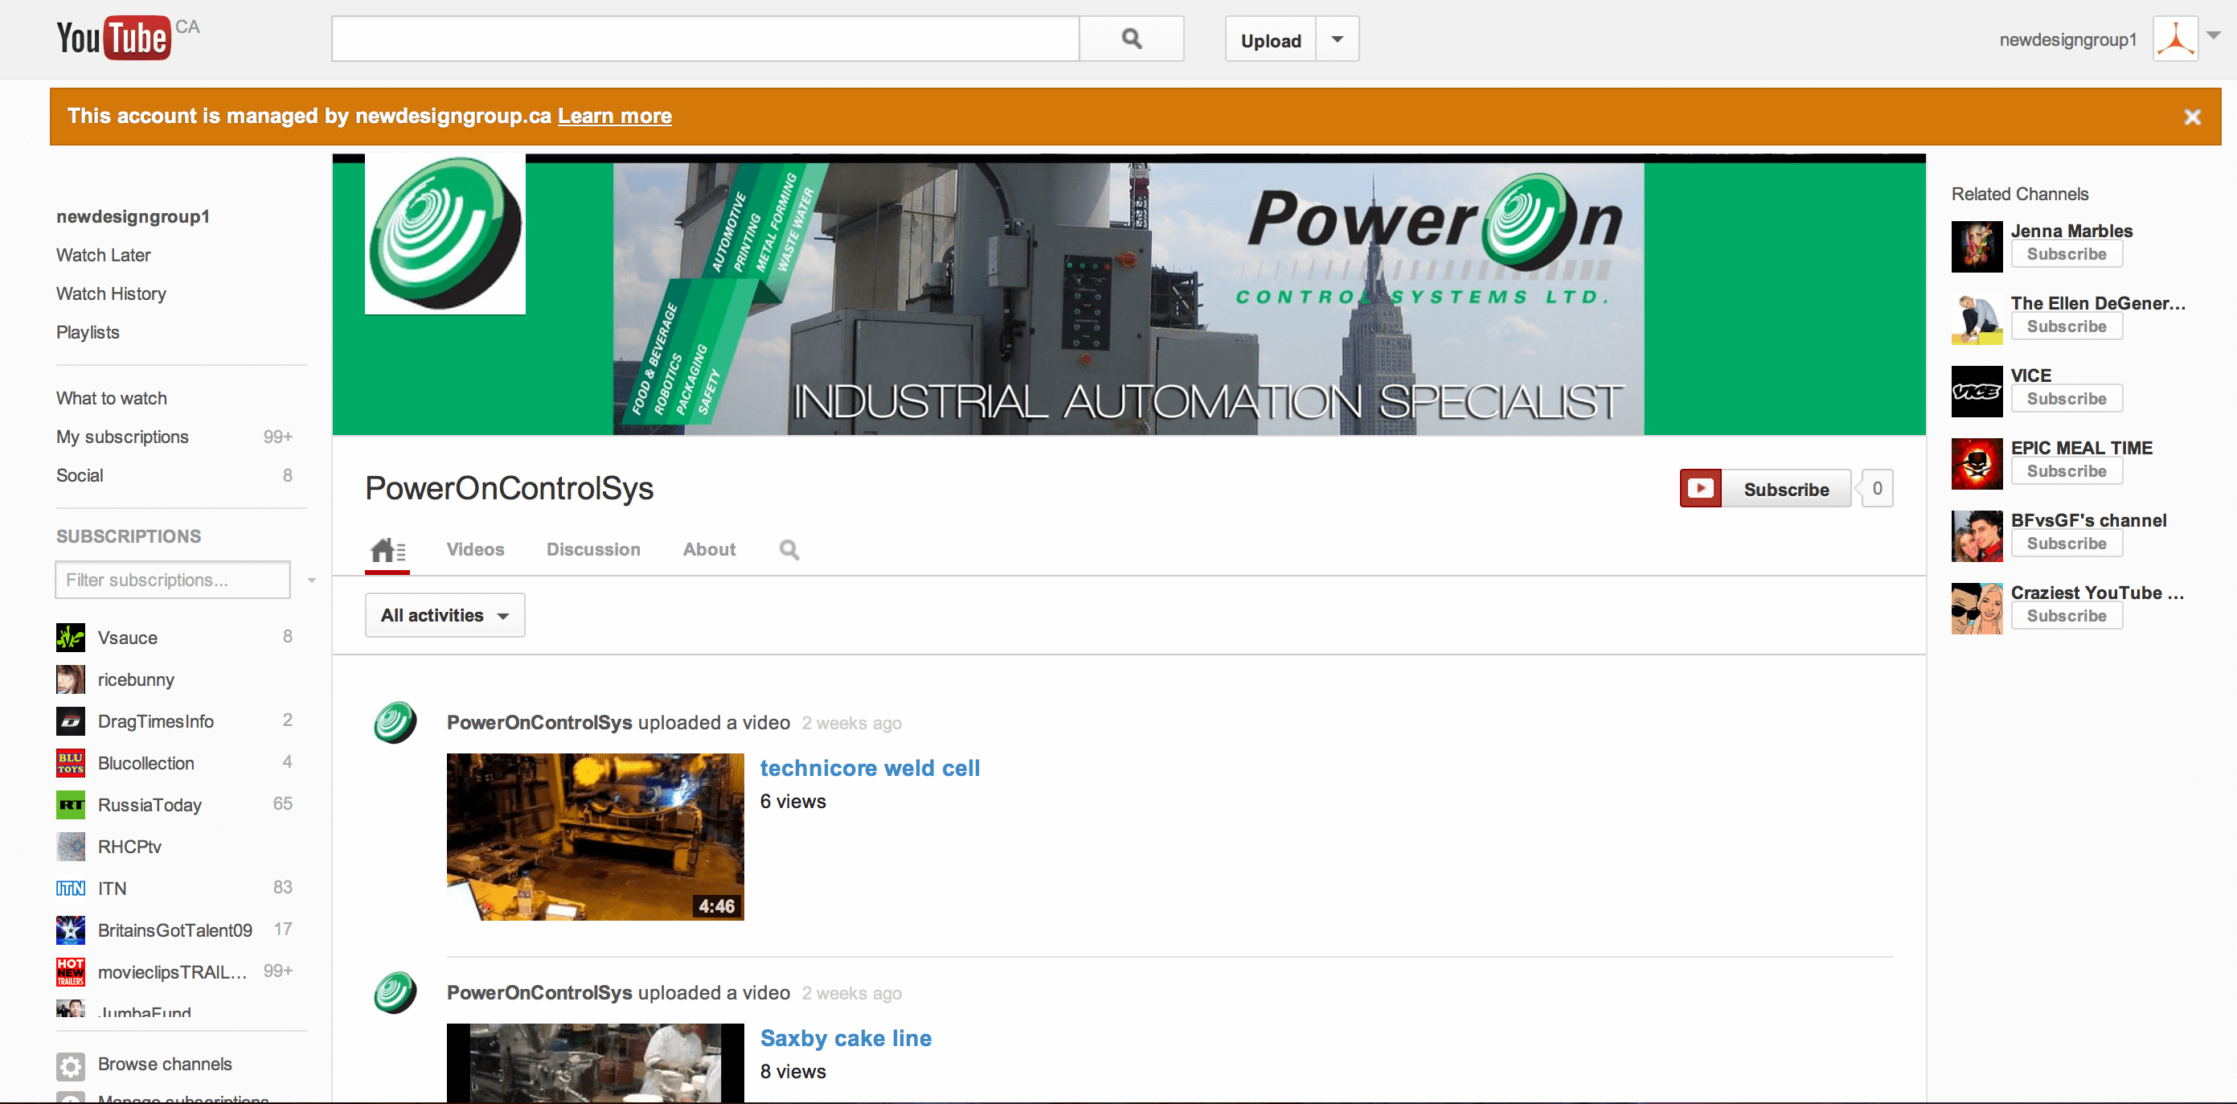Expand the account menu arrow
Screen dimensions: 2237x1104
(2214, 35)
